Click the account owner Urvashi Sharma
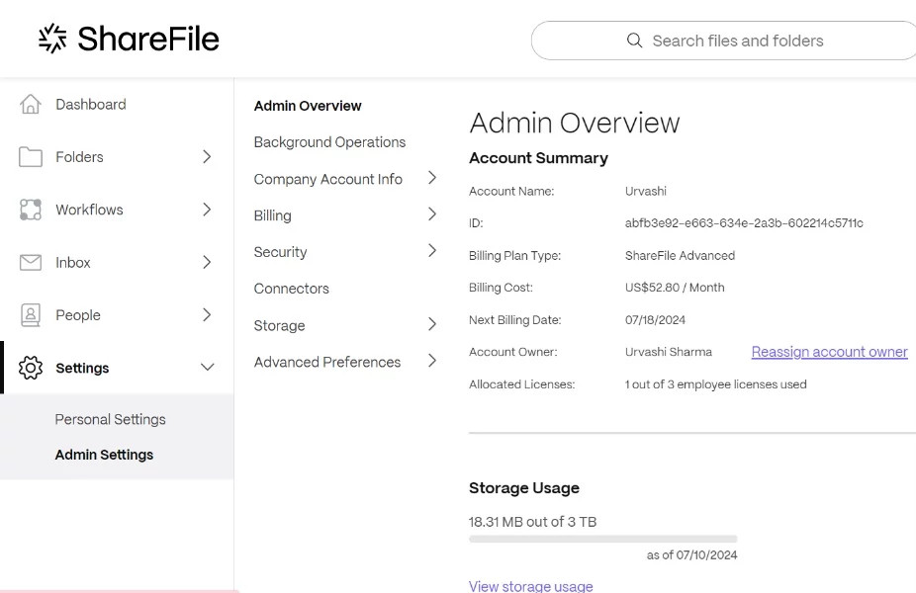This screenshot has height=593, width=916. pos(669,352)
